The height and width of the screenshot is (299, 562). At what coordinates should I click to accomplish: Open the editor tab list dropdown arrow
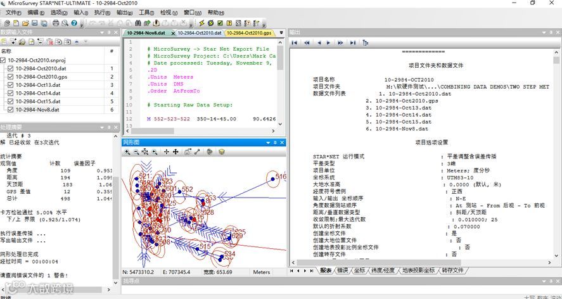281,33
